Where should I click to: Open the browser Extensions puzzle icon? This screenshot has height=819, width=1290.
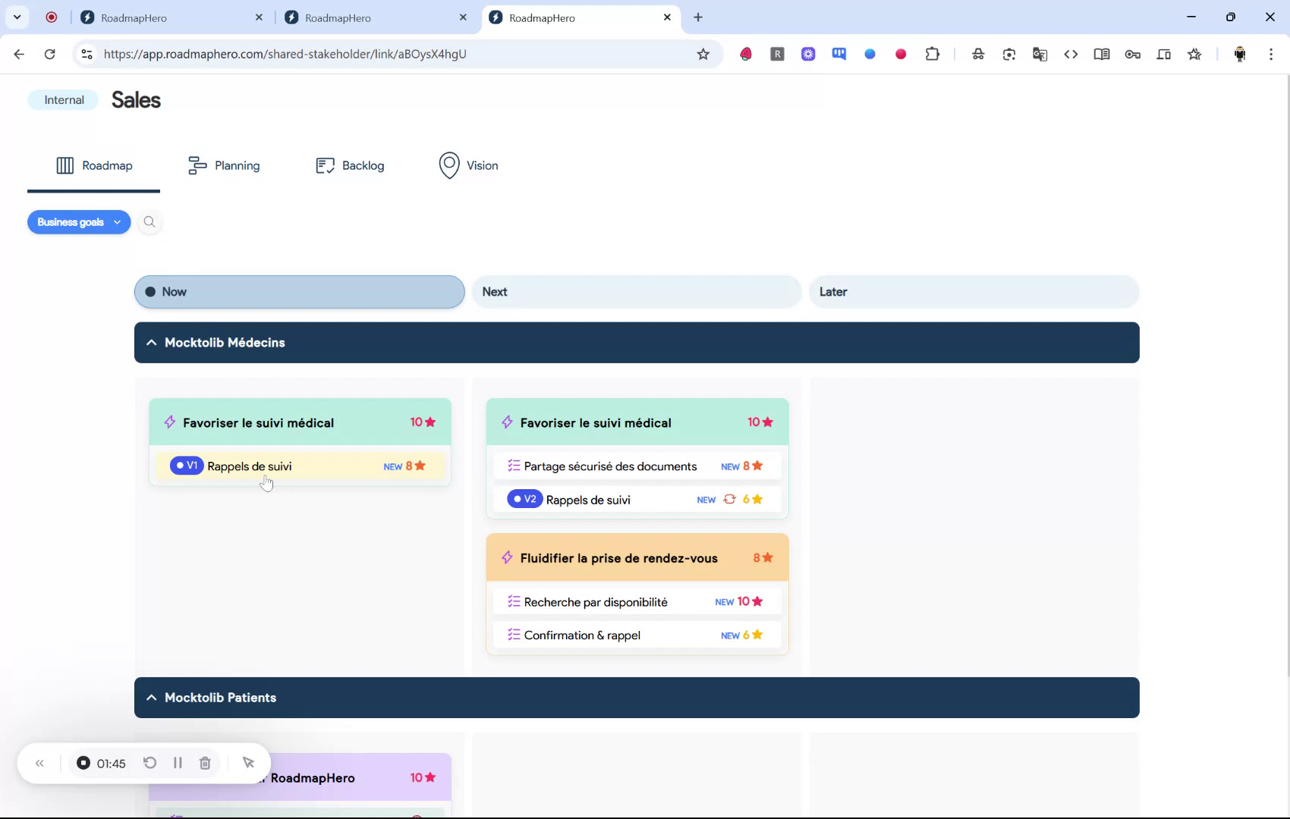point(933,54)
